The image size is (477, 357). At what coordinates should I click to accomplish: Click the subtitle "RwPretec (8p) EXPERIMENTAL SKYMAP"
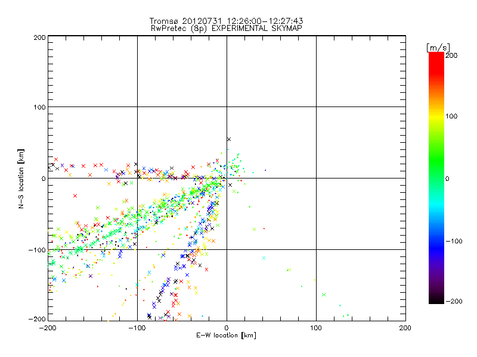[226, 28]
